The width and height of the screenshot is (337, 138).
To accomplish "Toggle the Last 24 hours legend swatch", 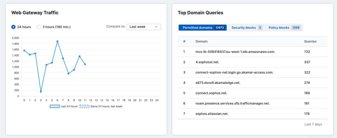I will [x=54, y=106].
